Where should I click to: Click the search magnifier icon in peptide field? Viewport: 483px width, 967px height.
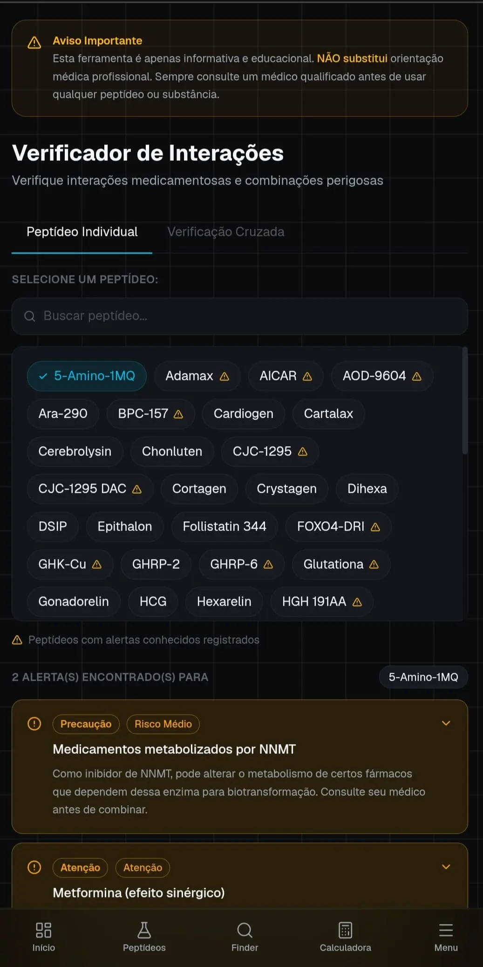[x=30, y=316]
